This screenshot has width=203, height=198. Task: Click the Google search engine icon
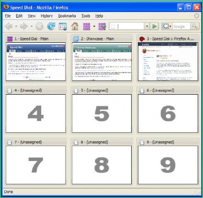click(x=165, y=26)
